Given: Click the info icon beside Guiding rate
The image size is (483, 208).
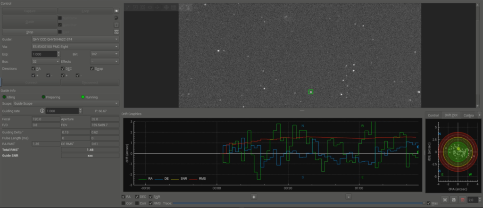Looking at the screenshot, I should tap(42, 111).
